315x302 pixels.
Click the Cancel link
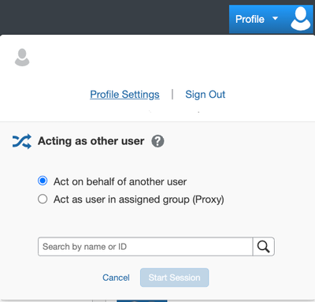(x=116, y=278)
